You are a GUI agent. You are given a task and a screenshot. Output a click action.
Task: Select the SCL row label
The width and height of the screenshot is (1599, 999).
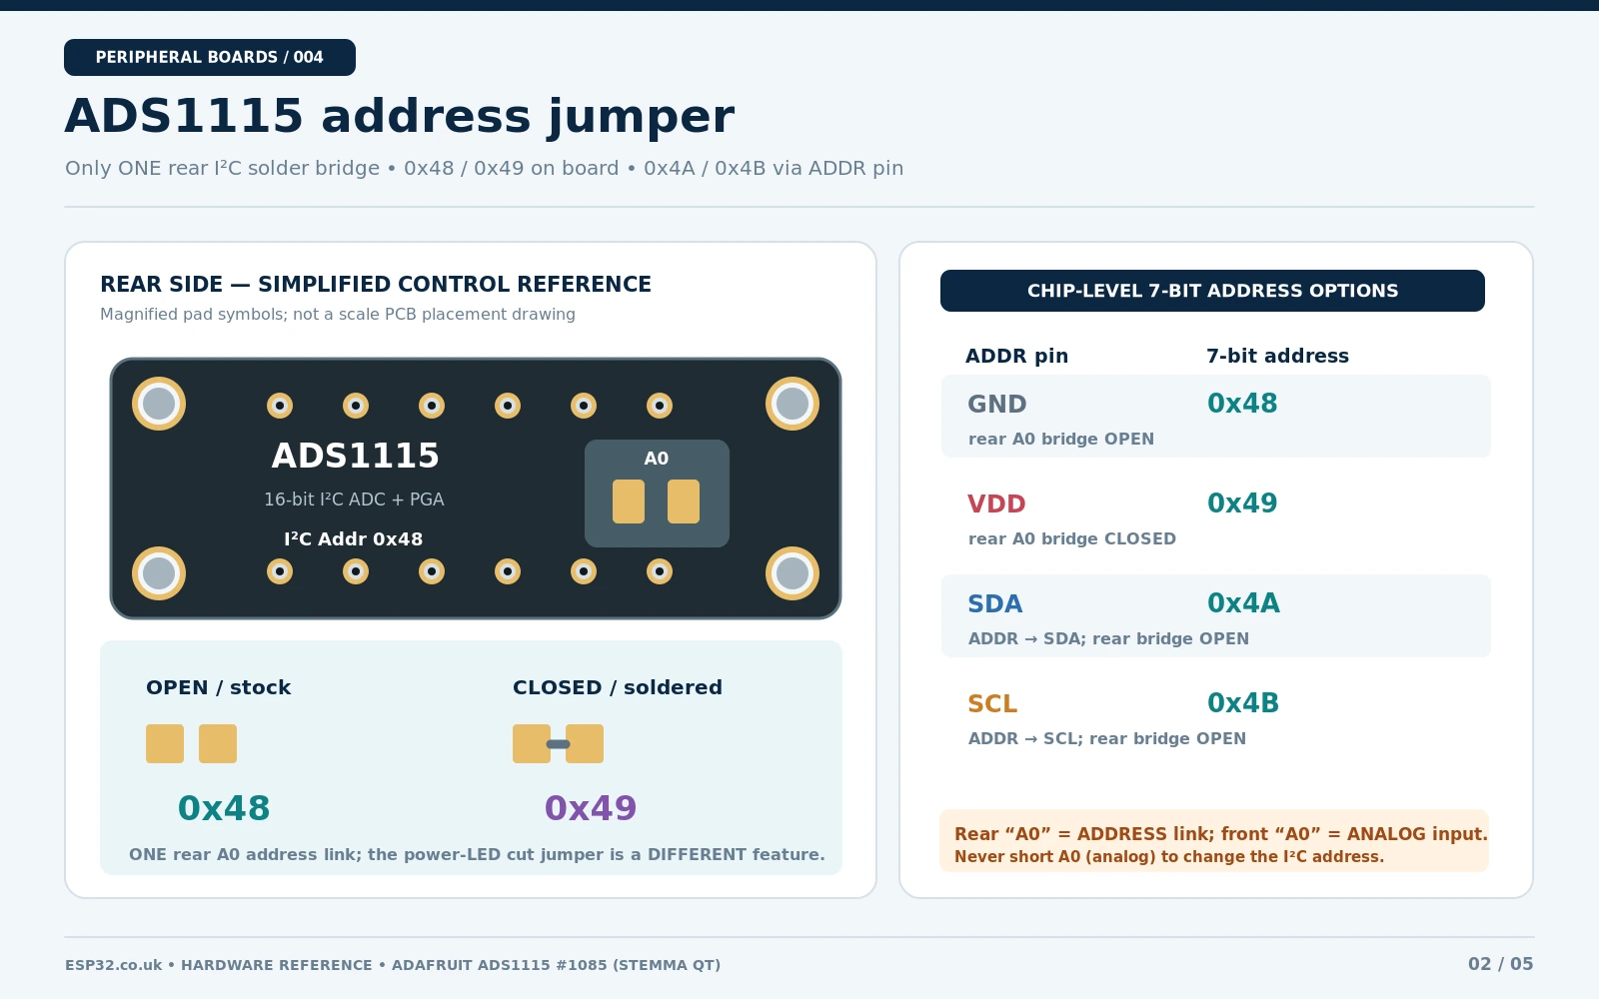[x=992, y=703]
